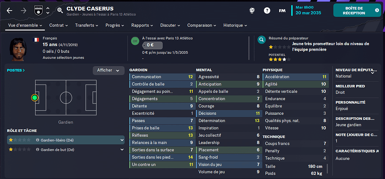
Task: Open the help question mark icon
Action: tap(267, 11)
